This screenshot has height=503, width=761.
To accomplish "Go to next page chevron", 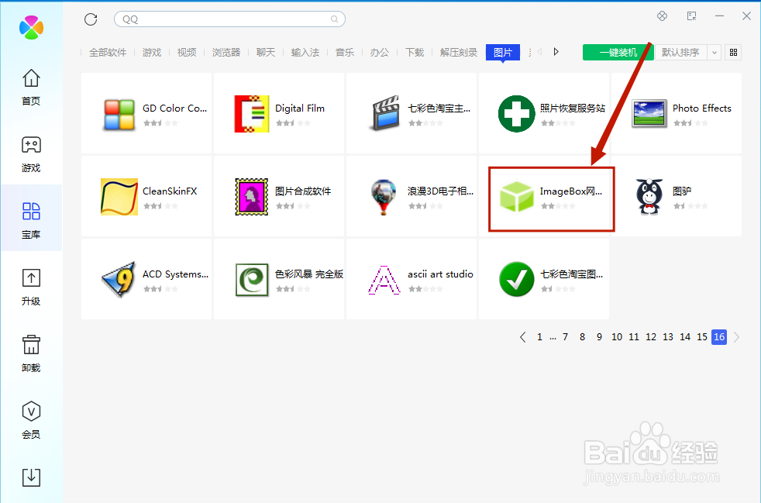I will click(737, 337).
